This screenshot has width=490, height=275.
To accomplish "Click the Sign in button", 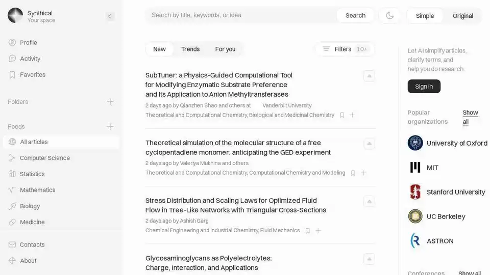I will click(424, 87).
